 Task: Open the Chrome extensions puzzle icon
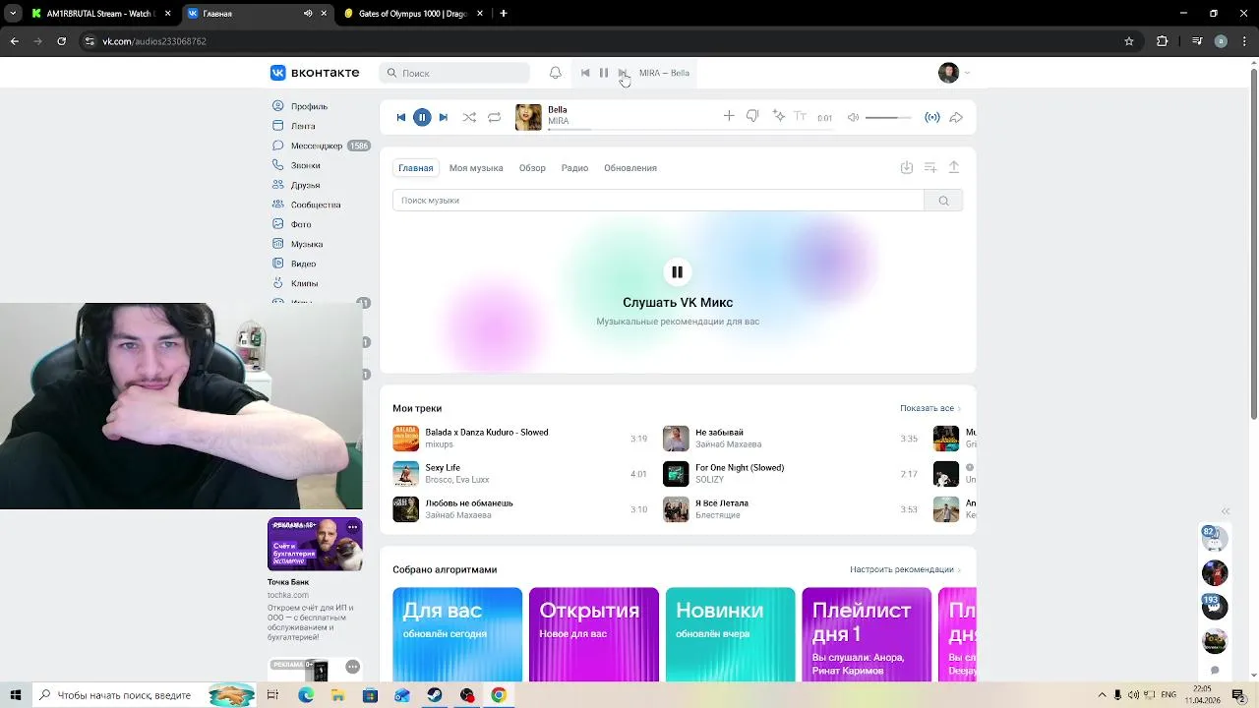click(1163, 41)
